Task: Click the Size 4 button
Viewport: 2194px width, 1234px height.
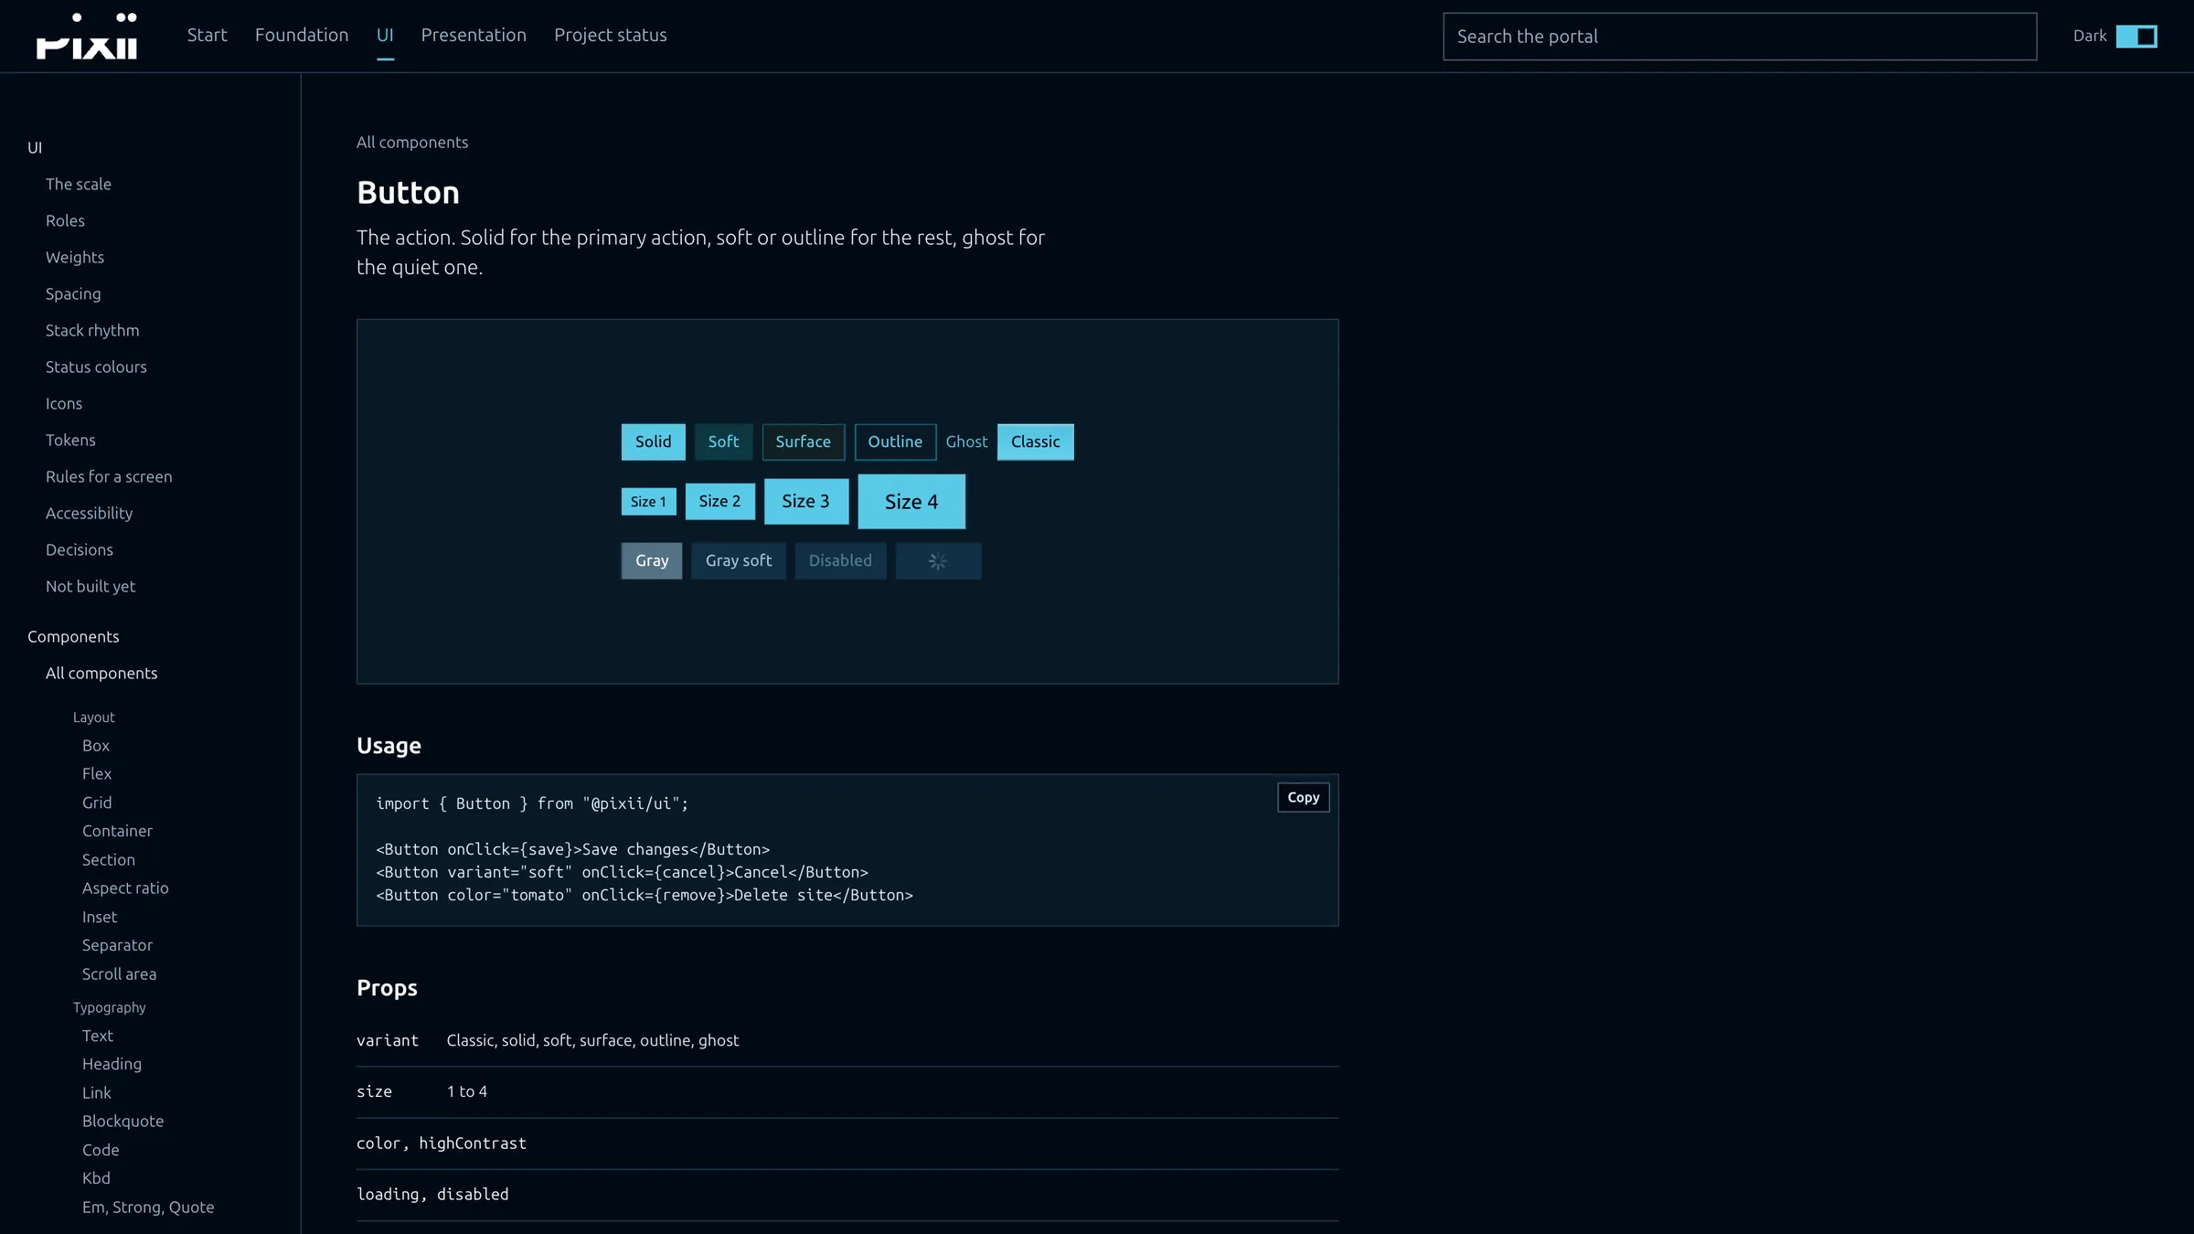Action: (911, 502)
